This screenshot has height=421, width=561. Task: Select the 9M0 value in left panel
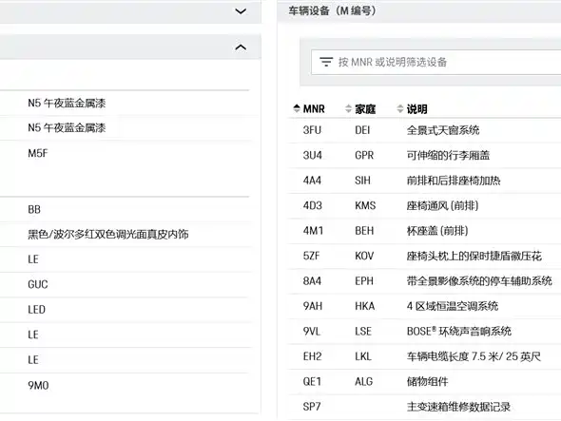click(x=38, y=385)
